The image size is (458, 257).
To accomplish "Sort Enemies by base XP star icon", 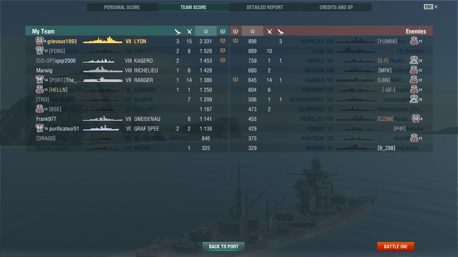I will click(x=252, y=31).
